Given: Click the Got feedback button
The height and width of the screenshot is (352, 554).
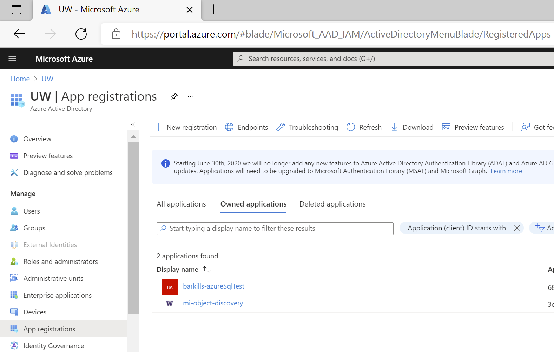Looking at the screenshot, I should [x=537, y=127].
